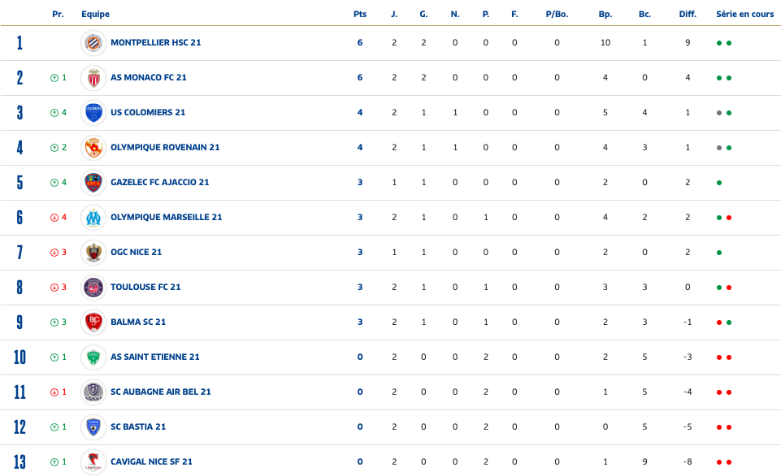781x476 pixels.
Task: Click the Equipe column header
Action: tap(95, 14)
